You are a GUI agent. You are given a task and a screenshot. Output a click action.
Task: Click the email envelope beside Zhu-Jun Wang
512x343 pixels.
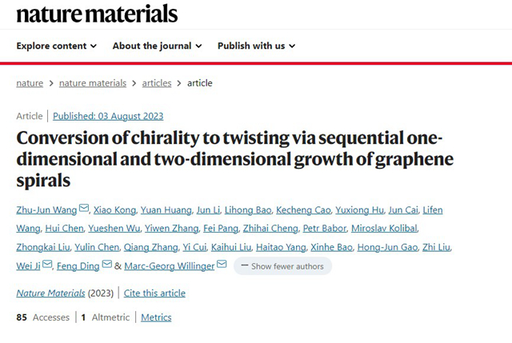coord(84,210)
